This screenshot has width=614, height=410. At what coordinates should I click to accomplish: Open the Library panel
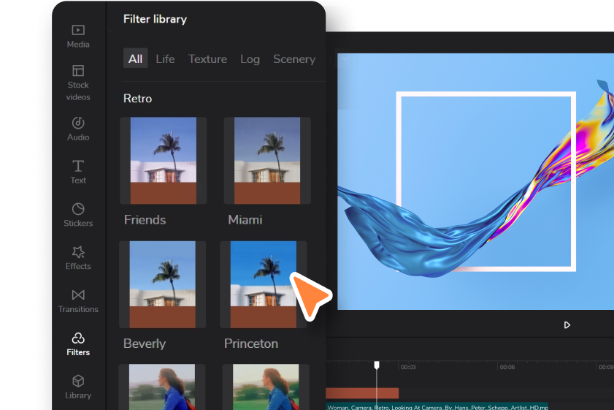(x=78, y=387)
